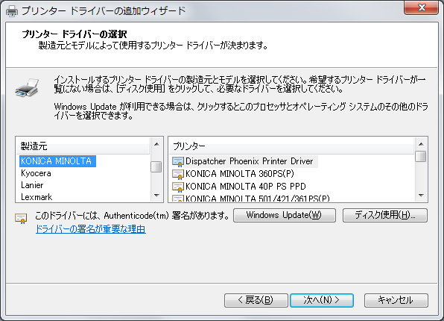Click the Authenticode signature certificate icon
Viewport: 444px width, 321px height.
click(21, 218)
